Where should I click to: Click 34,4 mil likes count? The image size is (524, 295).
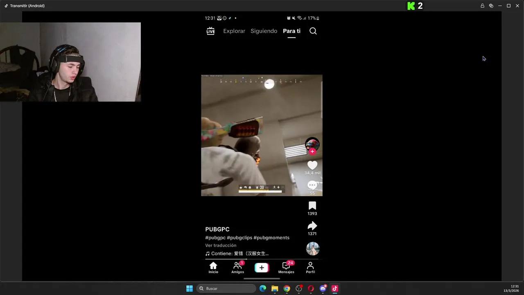[312, 173]
